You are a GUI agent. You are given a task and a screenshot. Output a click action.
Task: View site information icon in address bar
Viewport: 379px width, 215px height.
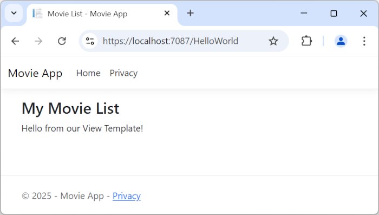90,41
